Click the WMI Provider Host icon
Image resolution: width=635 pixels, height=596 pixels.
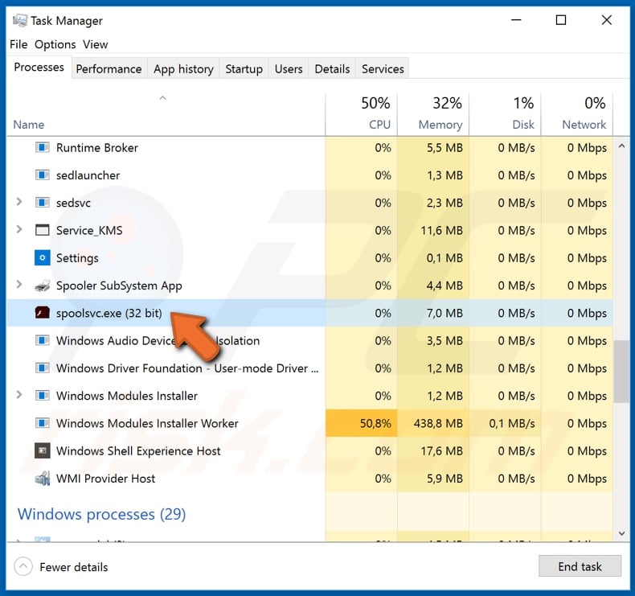tap(42, 479)
